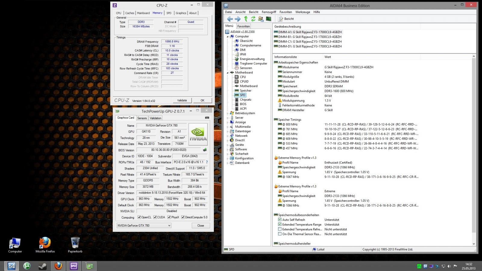Click the AIDA64 forward arrow toolbar icon

[x=238, y=19]
